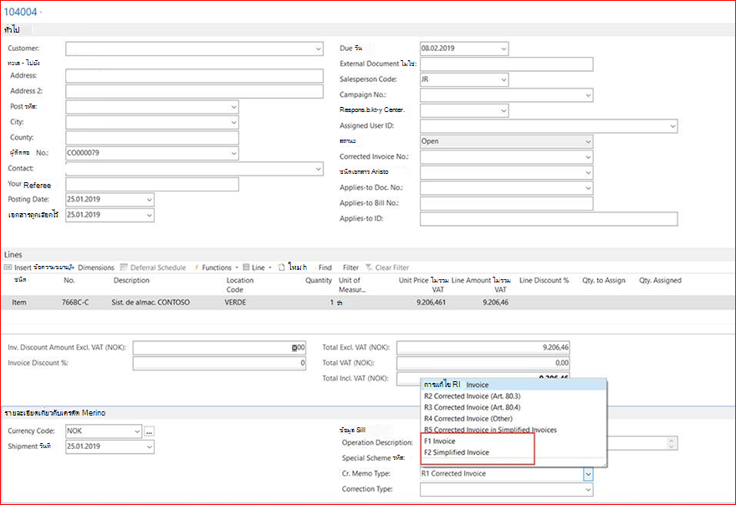Click the Total VAT field showing 0,00
The height and width of the screenshot is (505, 736).
point(483,363)
